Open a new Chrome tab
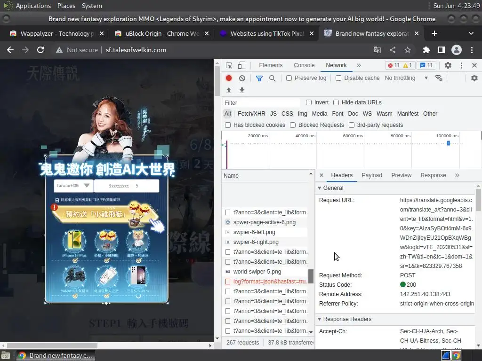Image resolution: width=482 pixels, height=361 pixels. [x=434, y=33]
